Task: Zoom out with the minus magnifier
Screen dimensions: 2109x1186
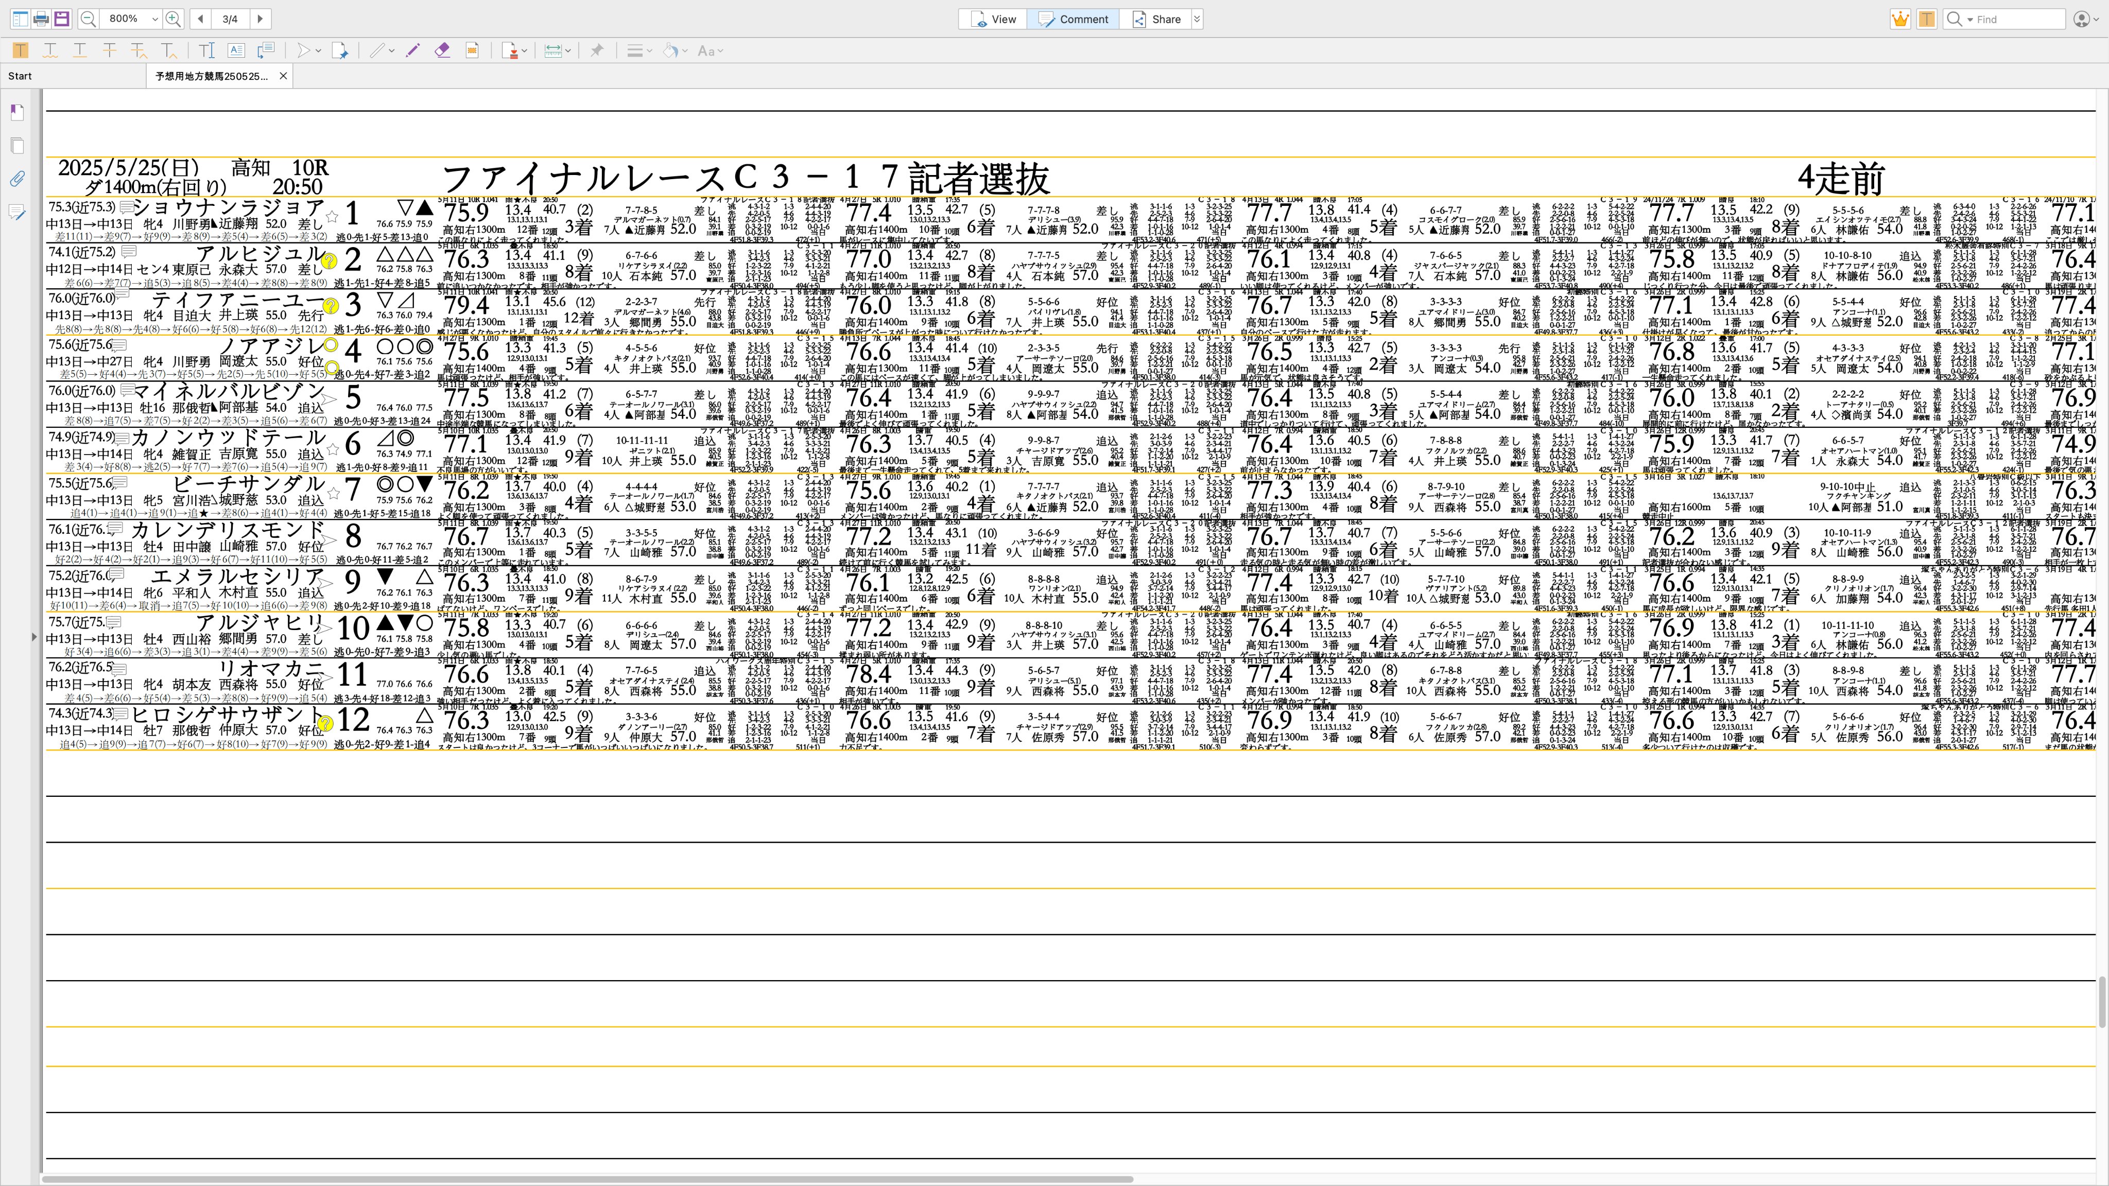Action: pyautogui.click(x=88, y=19)
